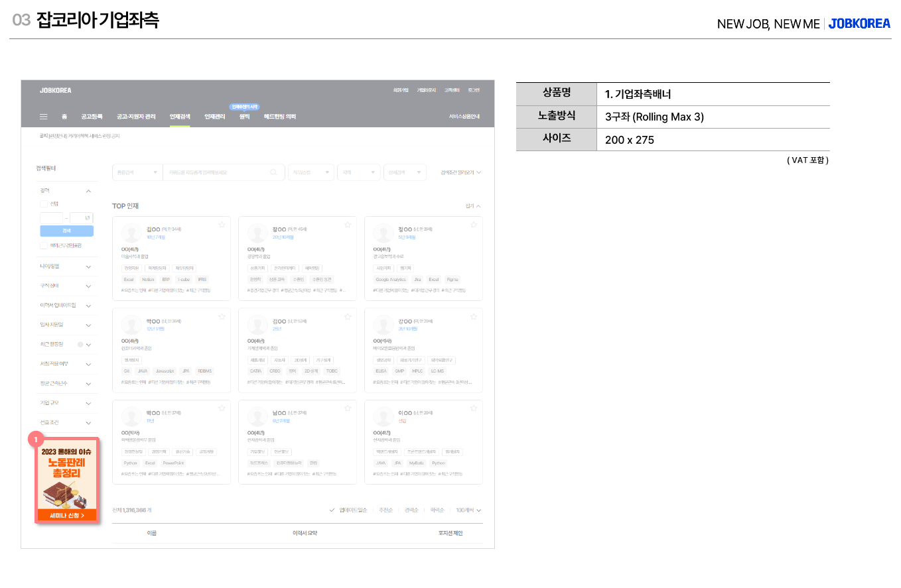Check the 신입 checkbox under 경력
The width and height of the screenshot is (901, 588).
pyautogui.click(x=44, y=204)
